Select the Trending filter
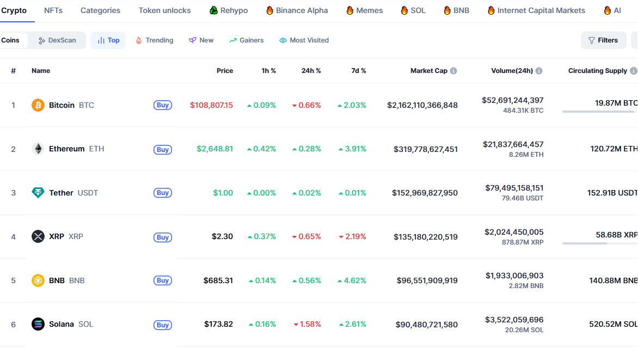638x354 pixels. pos(154,40)
